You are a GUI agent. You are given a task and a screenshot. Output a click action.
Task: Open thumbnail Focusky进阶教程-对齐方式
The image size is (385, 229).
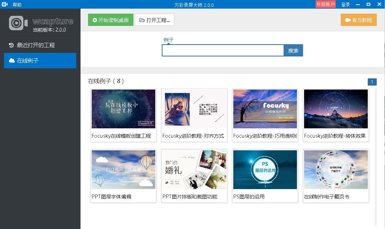pyautogui.click(x=194, y=109)
